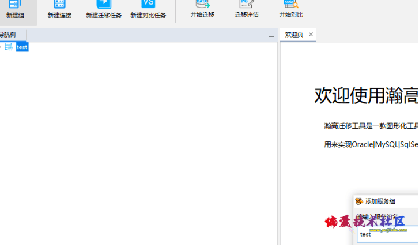Screen dimensions: 419x247
Task: Click the 新建组 toolbar icon
Action: click(15, 4)
